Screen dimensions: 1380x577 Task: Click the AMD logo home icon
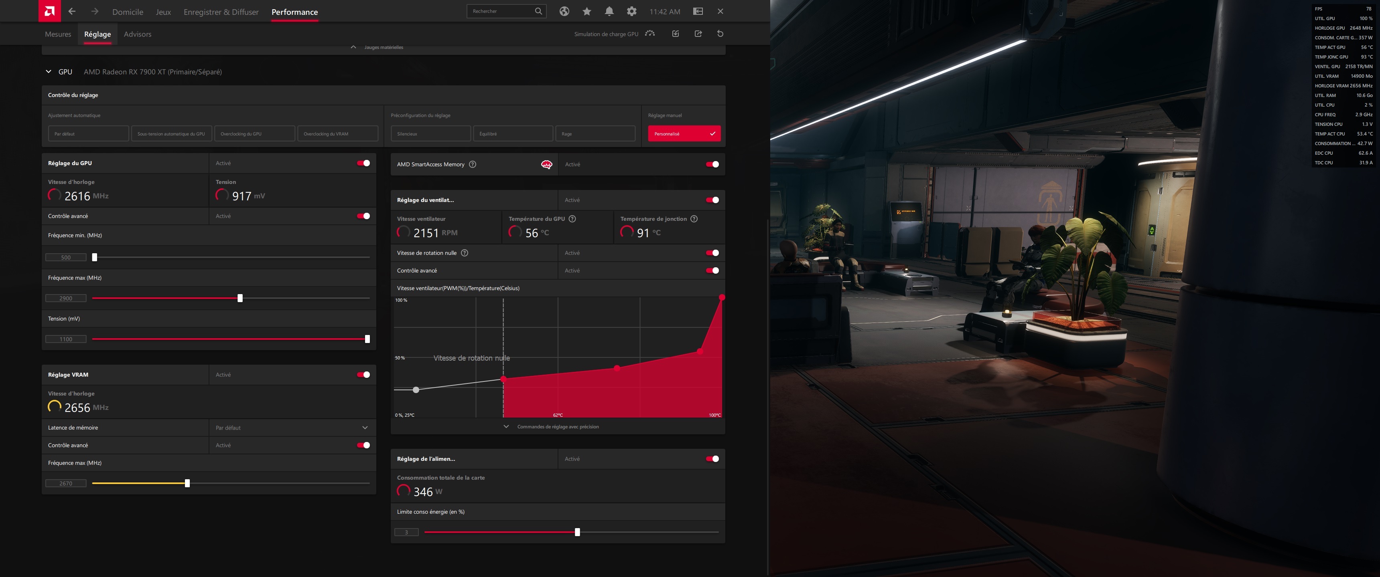(x=49, y=11)
